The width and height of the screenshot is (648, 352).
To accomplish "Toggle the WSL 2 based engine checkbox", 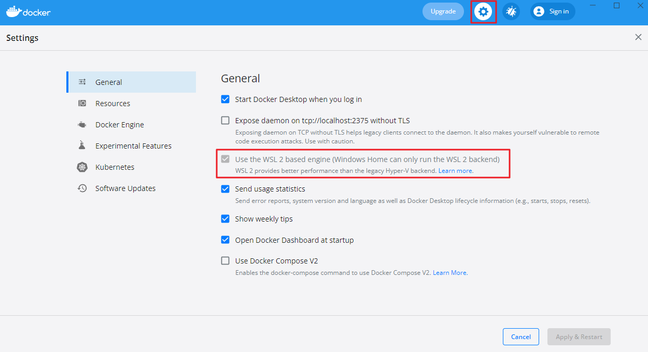I will [x=225, y=159].
